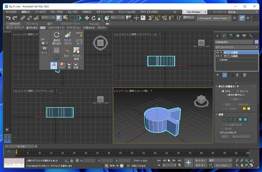
Task: Open the Create tab in command panel
Action: (217, 36)
